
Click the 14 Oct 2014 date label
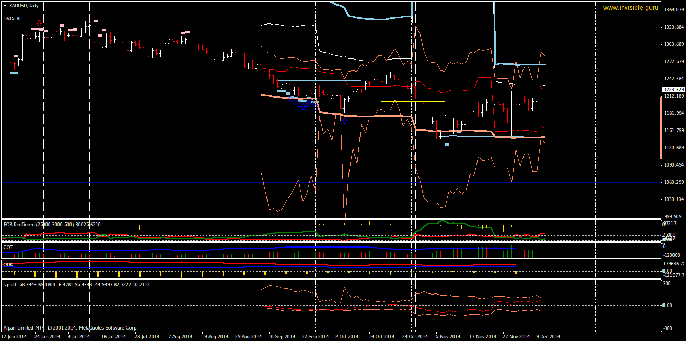click(381, 337)
